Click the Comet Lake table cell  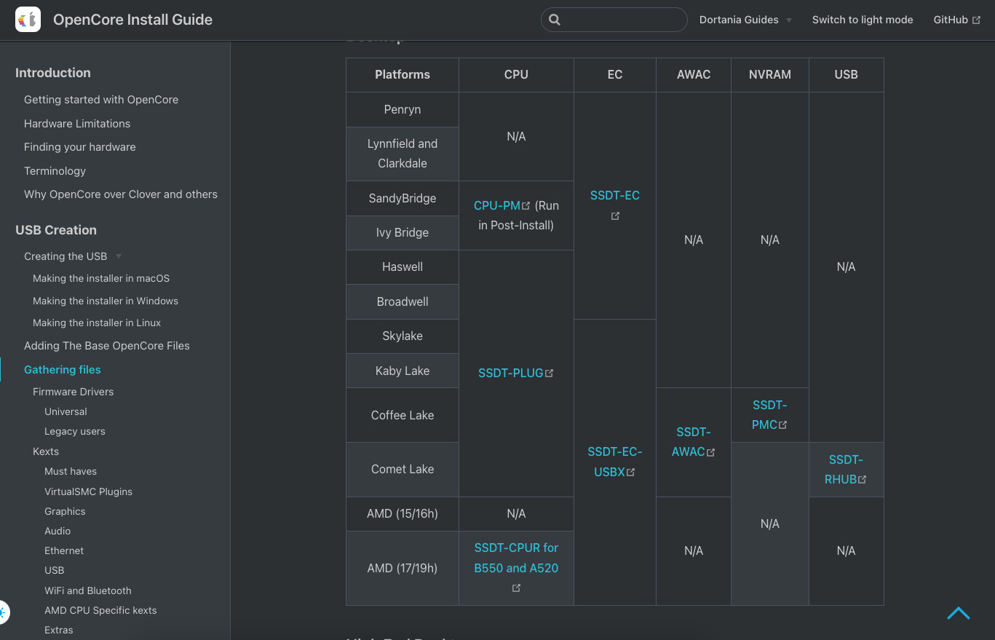[x=403, y=470]
